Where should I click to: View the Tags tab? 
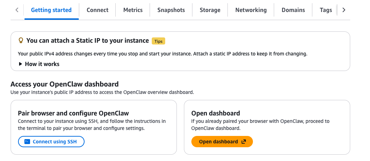(326, 10)
